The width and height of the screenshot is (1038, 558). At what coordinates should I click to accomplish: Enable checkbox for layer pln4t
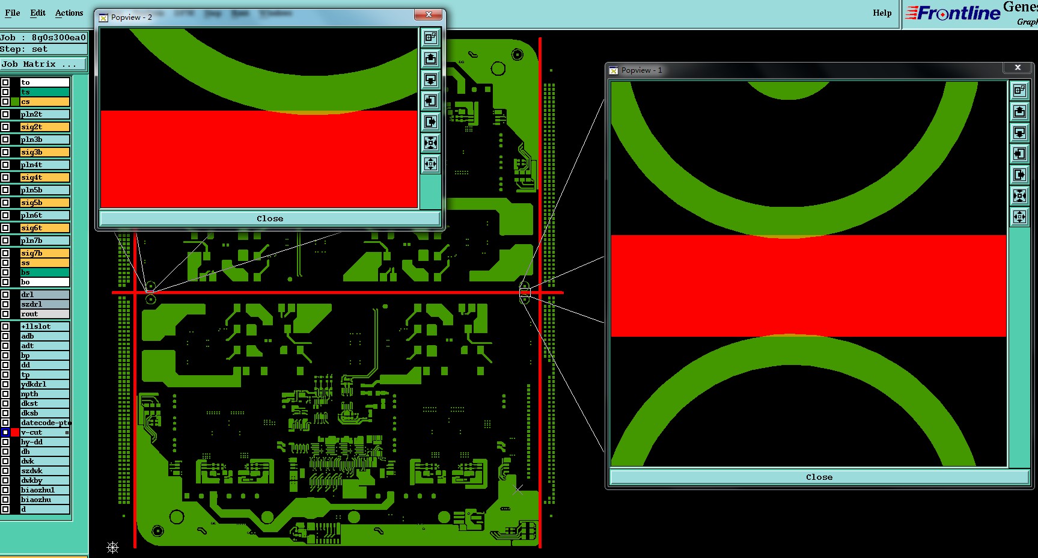point(5,165)
